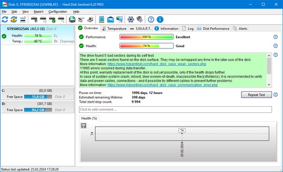Open the Disk menu
The height and width of the screenshot is (172, 283).
14,12
